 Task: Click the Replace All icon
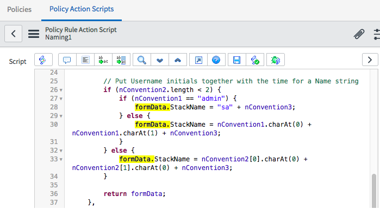coord(121,60)
